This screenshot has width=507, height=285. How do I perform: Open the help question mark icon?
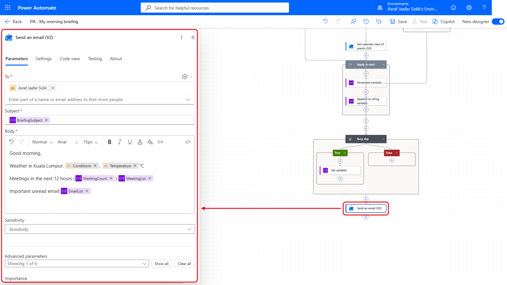coord(484,8)
